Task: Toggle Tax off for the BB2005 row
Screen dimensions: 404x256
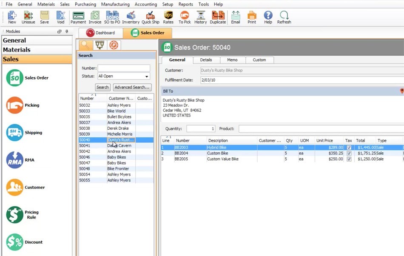Action: (349, 159)
